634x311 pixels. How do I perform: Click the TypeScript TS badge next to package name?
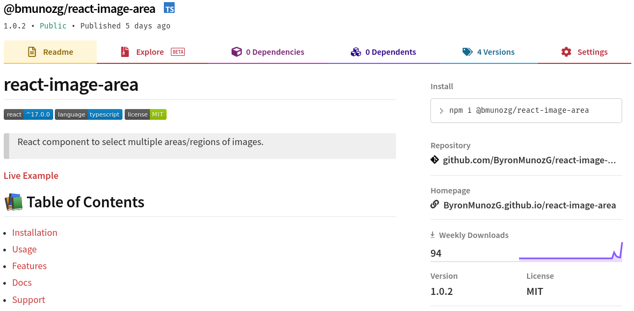[169, 8]
